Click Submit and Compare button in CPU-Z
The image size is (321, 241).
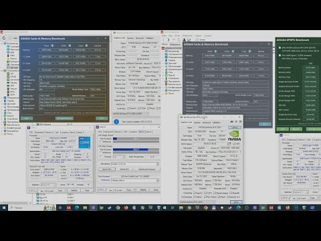pyautogui.click(x=146, y=169)
